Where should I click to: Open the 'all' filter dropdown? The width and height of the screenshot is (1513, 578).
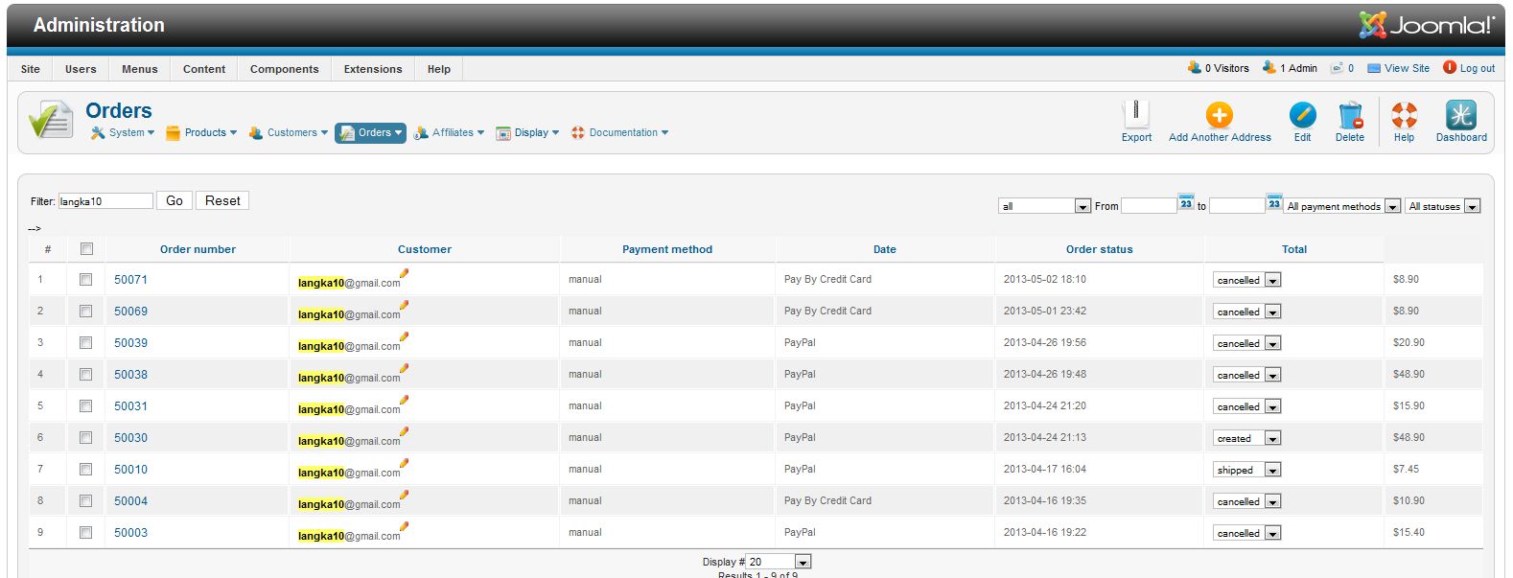tap(1044, 206)
